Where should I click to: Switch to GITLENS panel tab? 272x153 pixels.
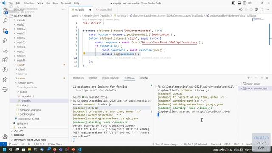(144, 78)
